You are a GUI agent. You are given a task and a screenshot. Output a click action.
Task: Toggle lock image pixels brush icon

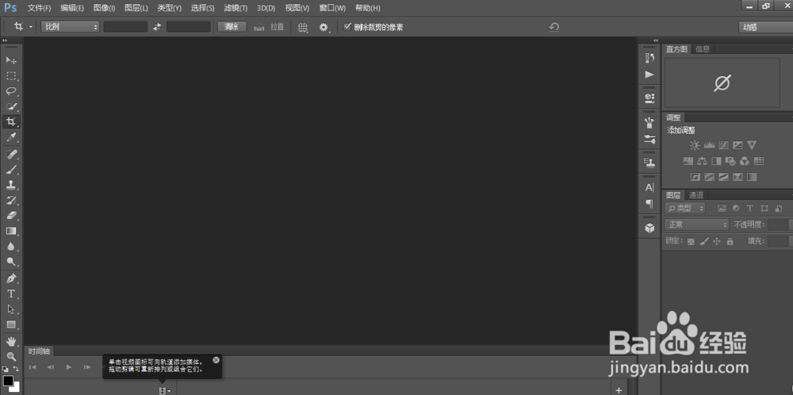704,242
